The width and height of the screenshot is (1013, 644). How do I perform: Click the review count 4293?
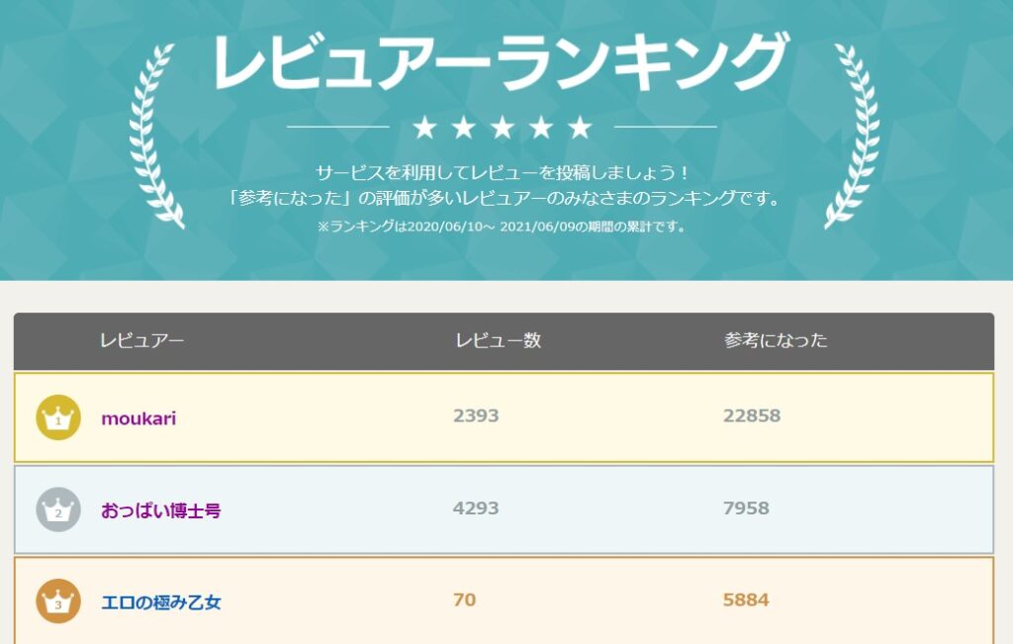[476, 509]
